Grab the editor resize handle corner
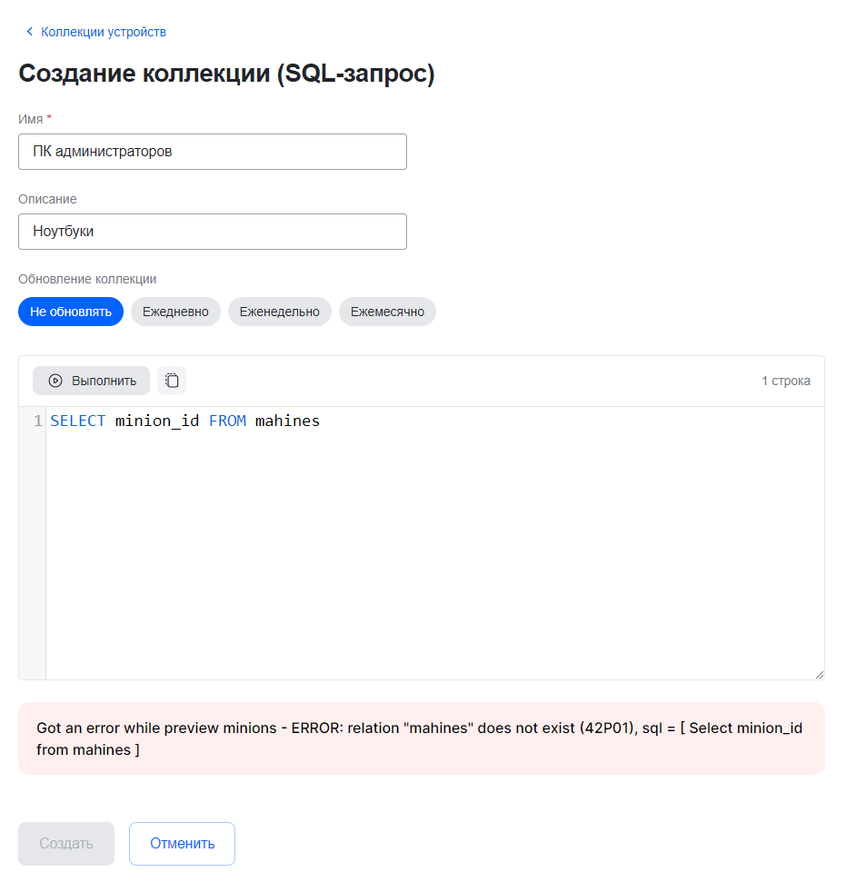 point(819,674)
